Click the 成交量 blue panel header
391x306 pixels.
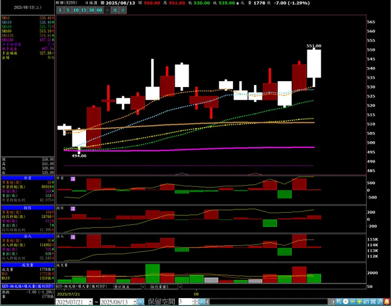coord(27,265)
